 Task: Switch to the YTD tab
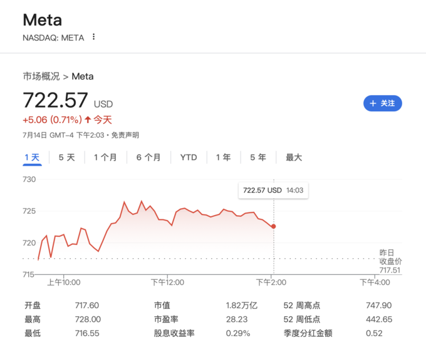click(x=189, y=157)
